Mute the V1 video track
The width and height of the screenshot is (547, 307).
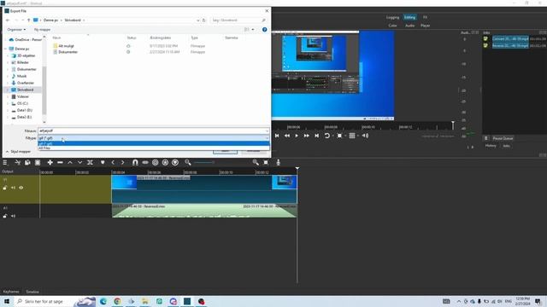point(14,188)
